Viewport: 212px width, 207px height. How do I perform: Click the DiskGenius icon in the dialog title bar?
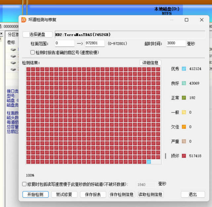[x=24, y=20]
